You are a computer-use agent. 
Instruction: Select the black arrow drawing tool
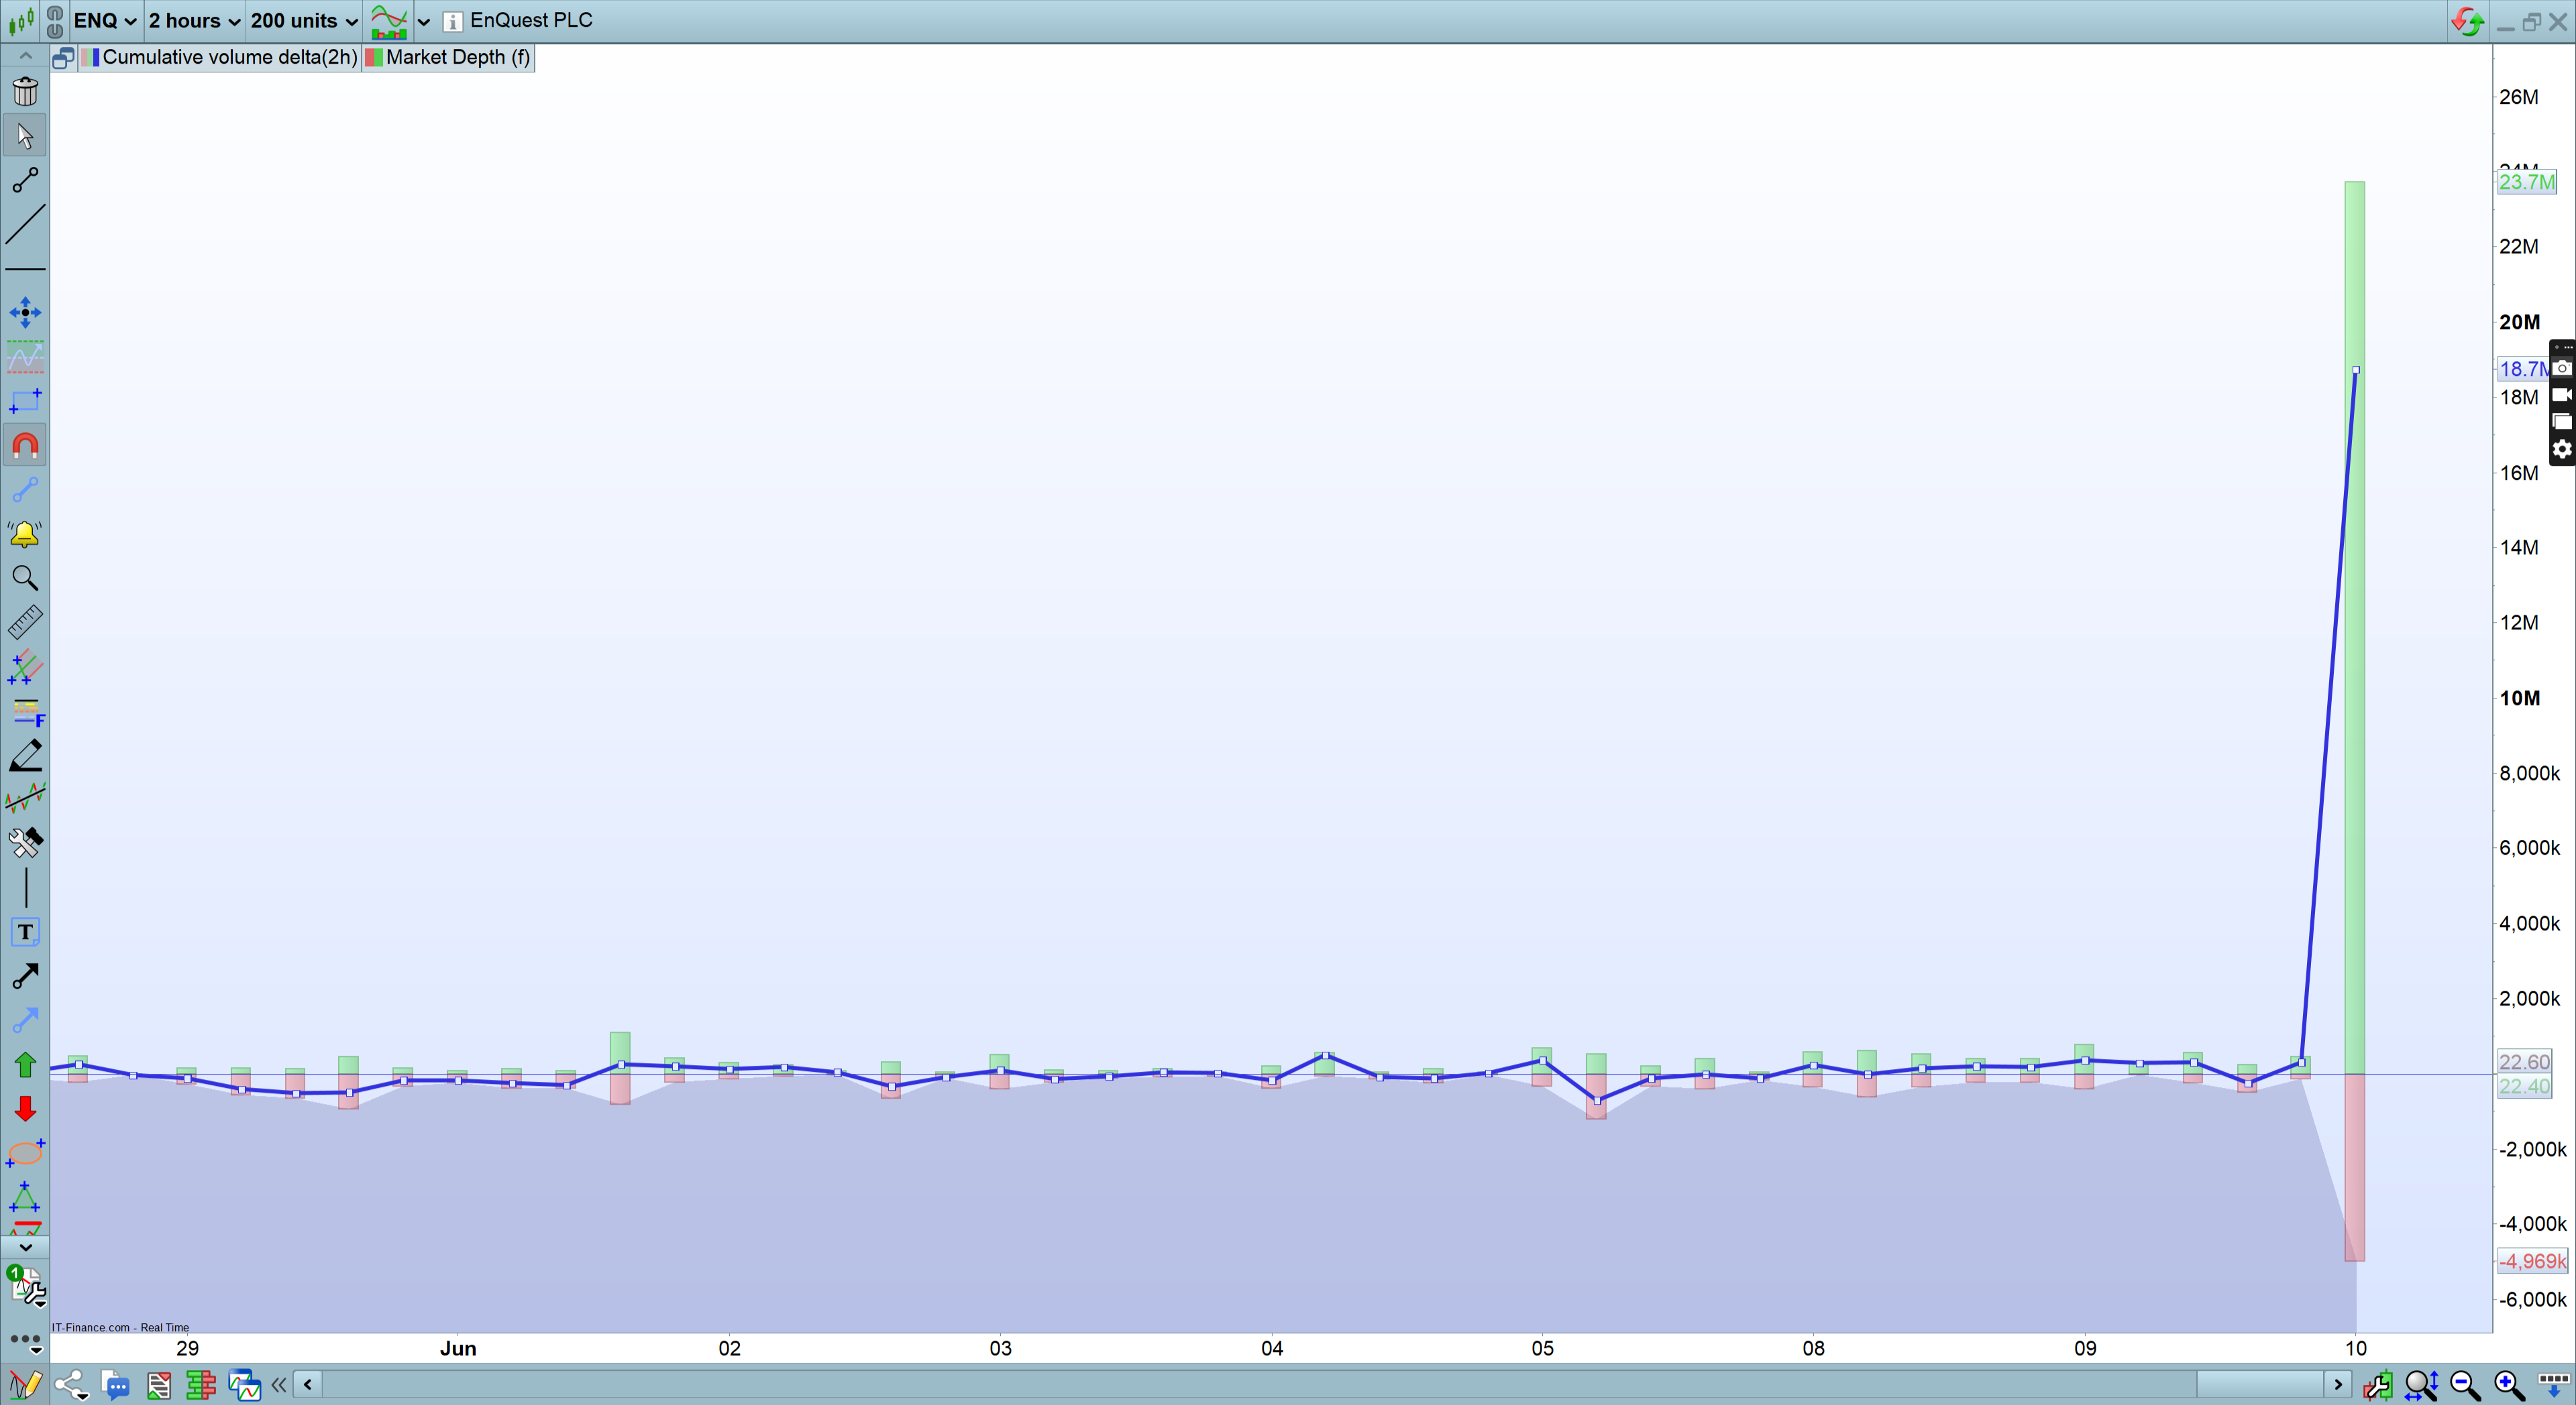coord(25,975)
